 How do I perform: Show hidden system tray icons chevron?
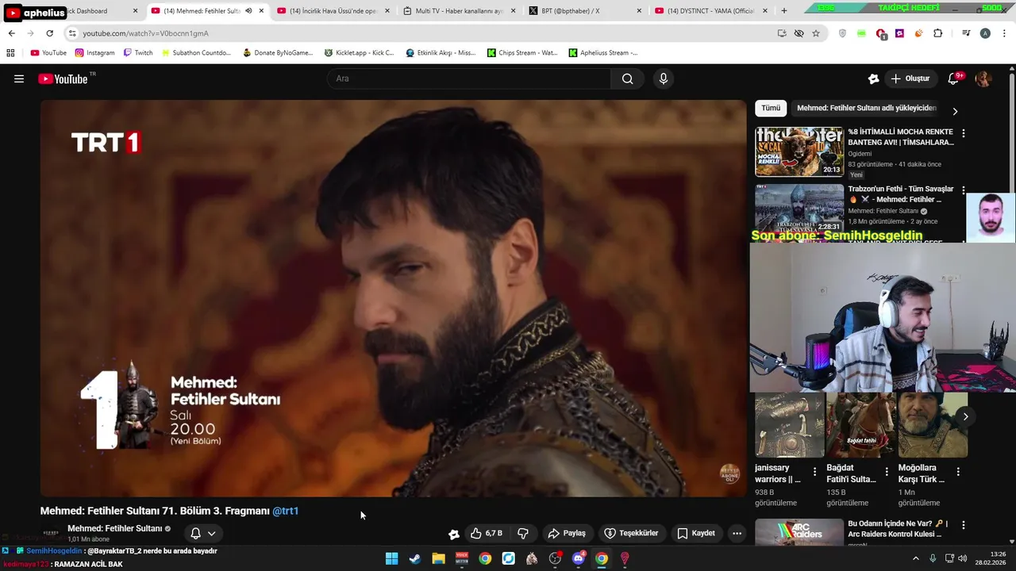tap(915, 558)
